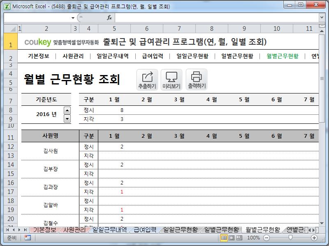The width and height of the screenshot is (329, 246).
Task: Click 김알바's red 지각 value 1
Action: pyautogui.click(x=114, y=210)
